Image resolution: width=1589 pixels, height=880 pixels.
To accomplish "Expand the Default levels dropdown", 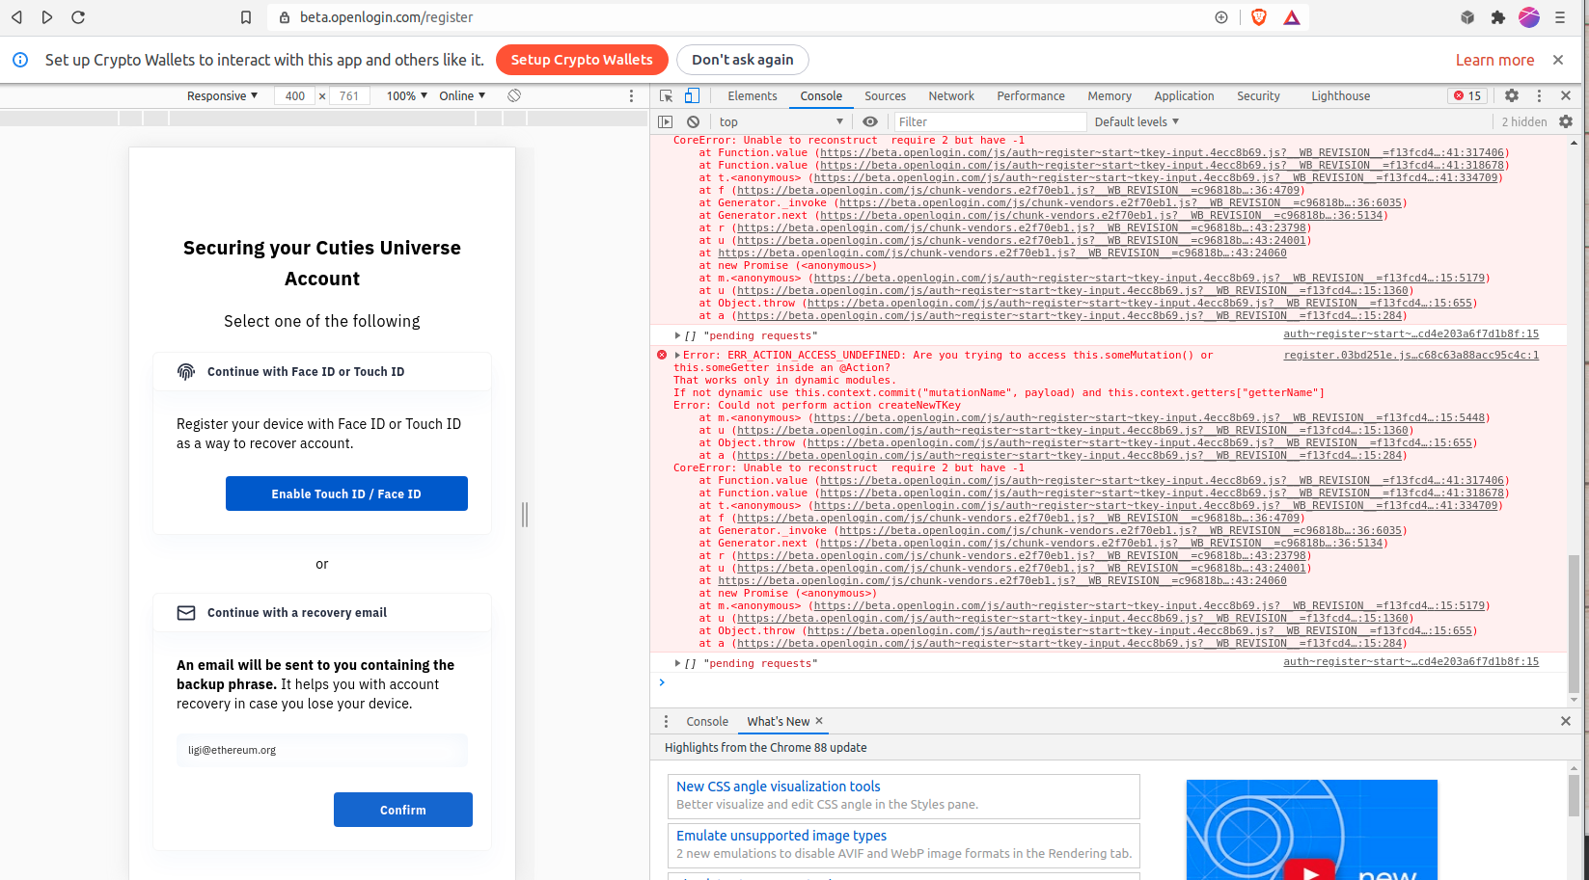I will 1136,121.
